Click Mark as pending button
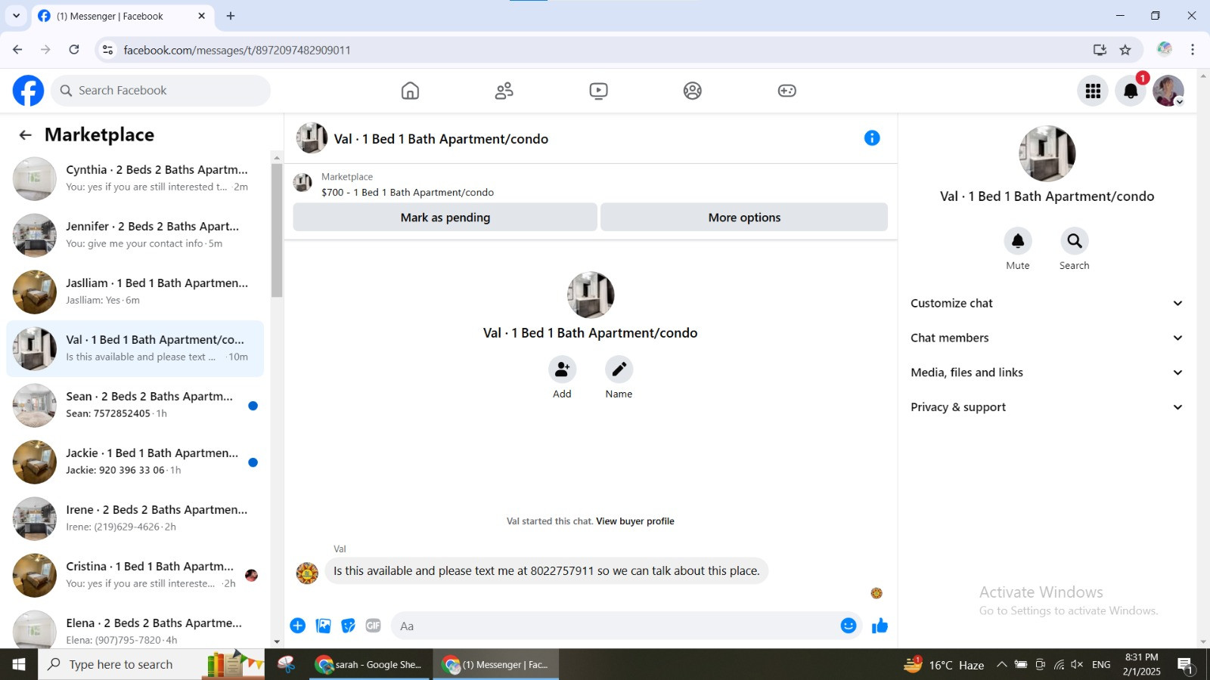This screenshot has width=1210, height=680. pos(445,218)
